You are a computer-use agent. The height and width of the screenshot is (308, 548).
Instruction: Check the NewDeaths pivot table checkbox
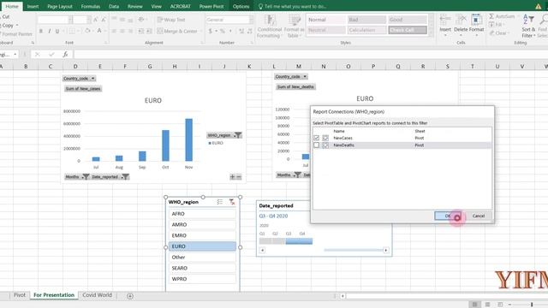coord(316,145)
